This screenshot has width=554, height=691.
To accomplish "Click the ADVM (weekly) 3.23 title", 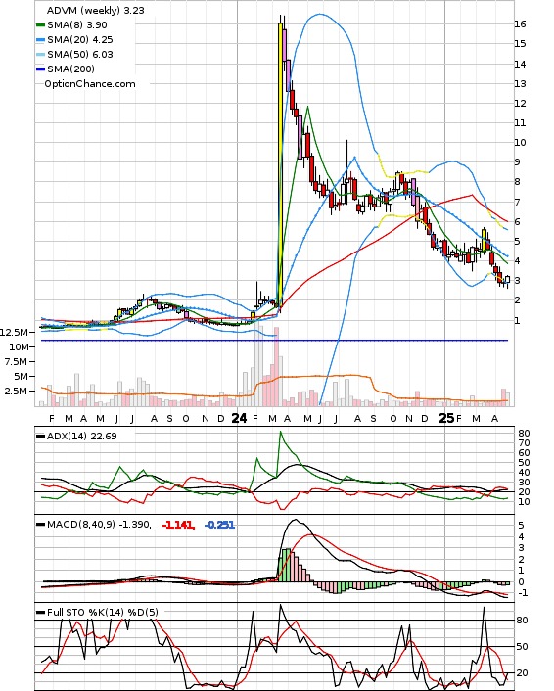I will point(96,10).
